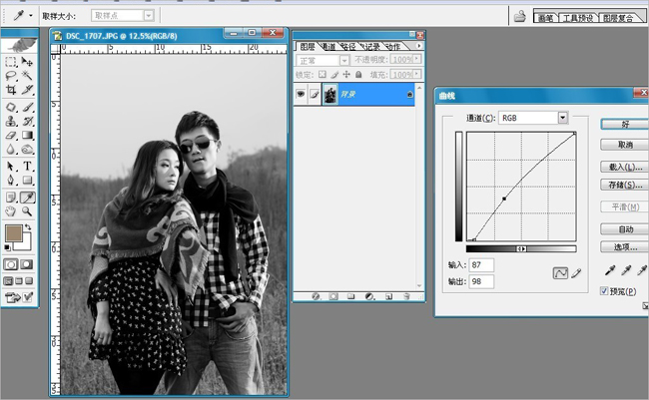Select the Zoom tool
Screen dimensions: 649x400
(27, 211)
